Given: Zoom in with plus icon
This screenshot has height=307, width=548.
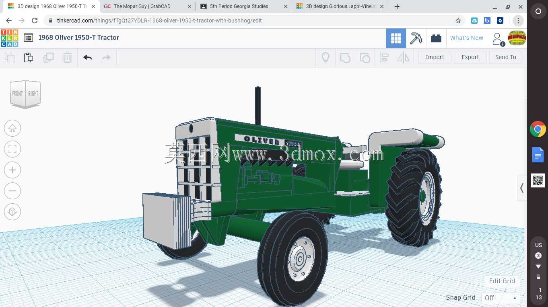Looking at the screenshot, I should 12,170.
